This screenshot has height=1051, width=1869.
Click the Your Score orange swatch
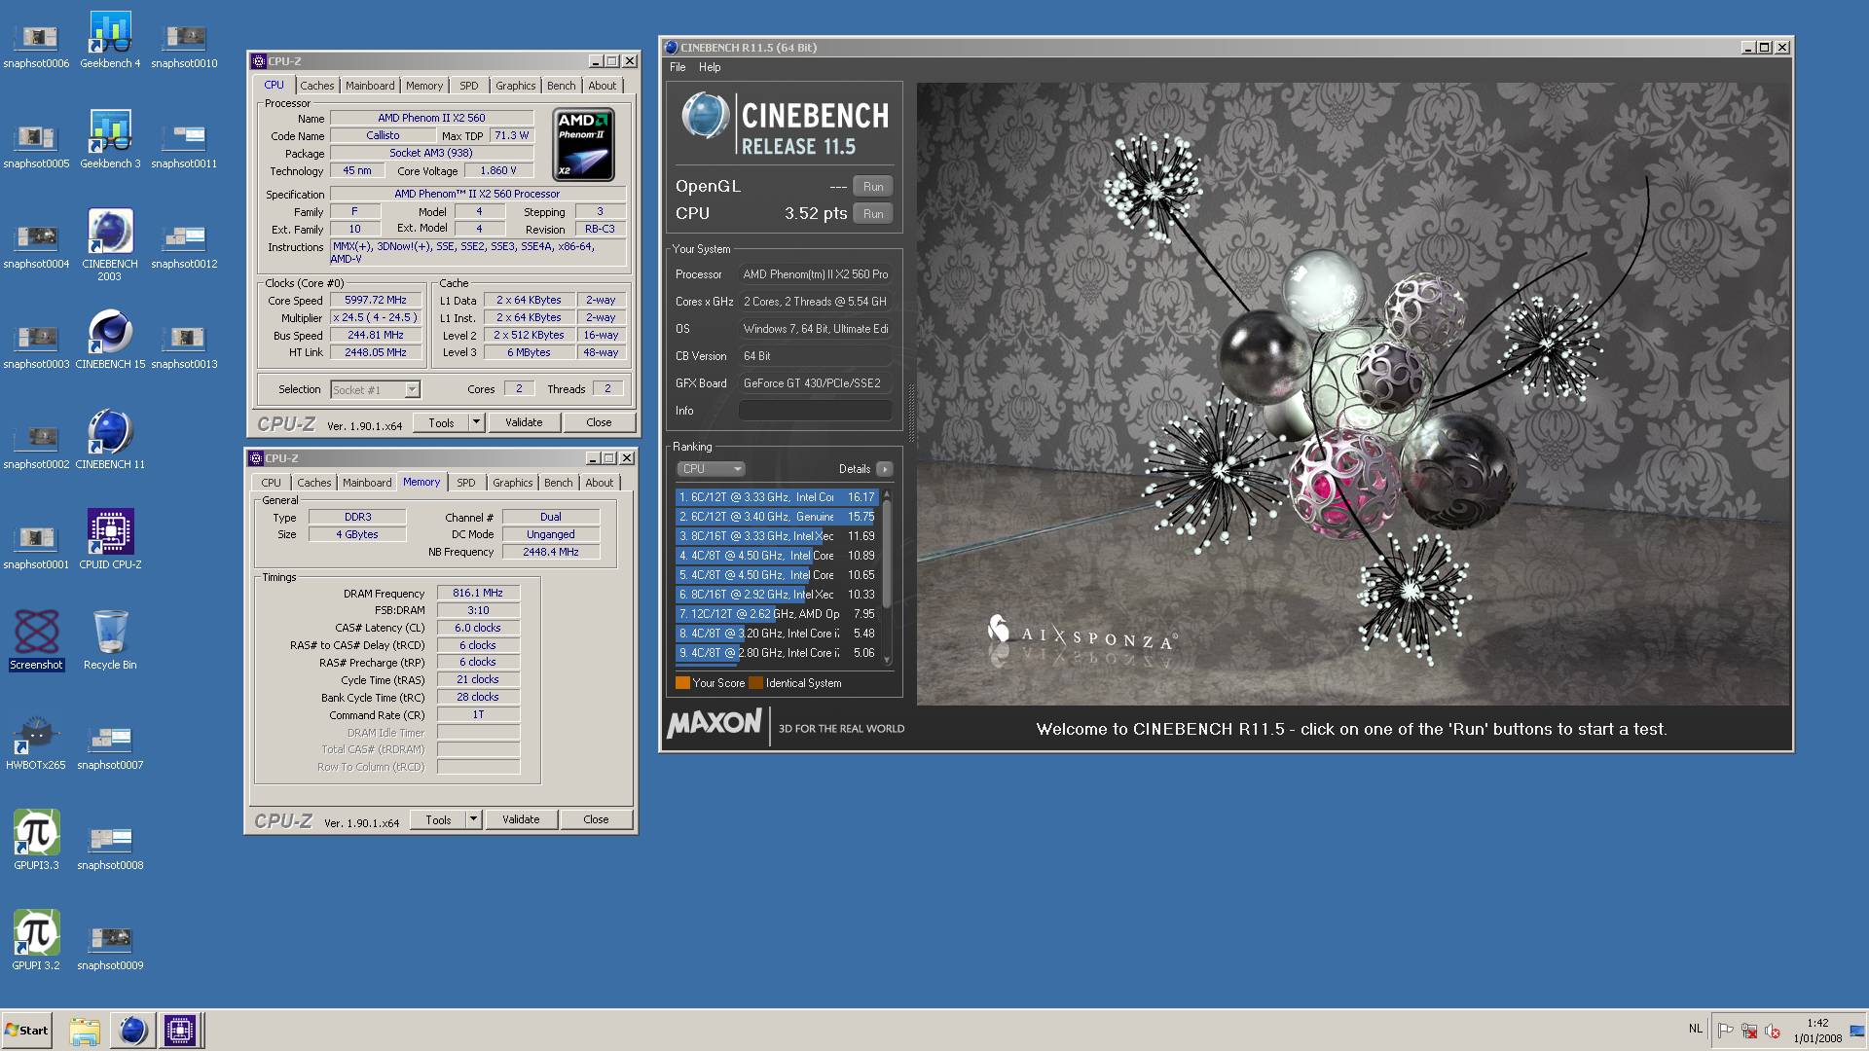pos(682,683)
